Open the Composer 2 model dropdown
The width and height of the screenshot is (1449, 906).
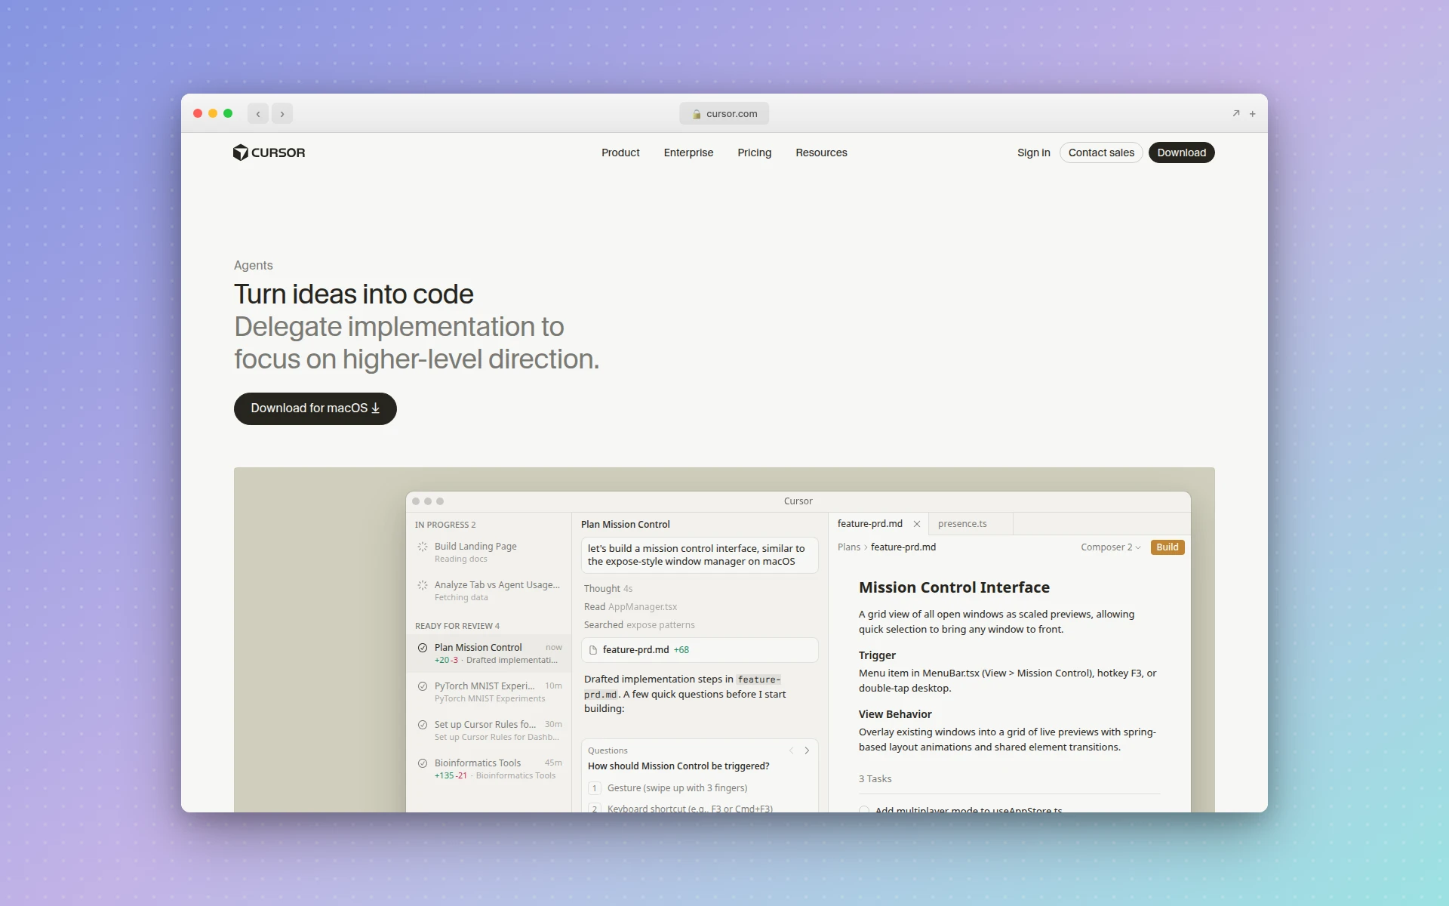pyautogui.click(x=1110, y=547)
